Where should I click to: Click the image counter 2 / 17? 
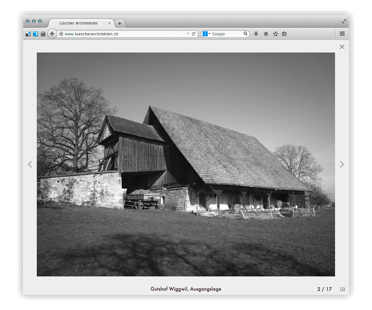click(325, 289)
